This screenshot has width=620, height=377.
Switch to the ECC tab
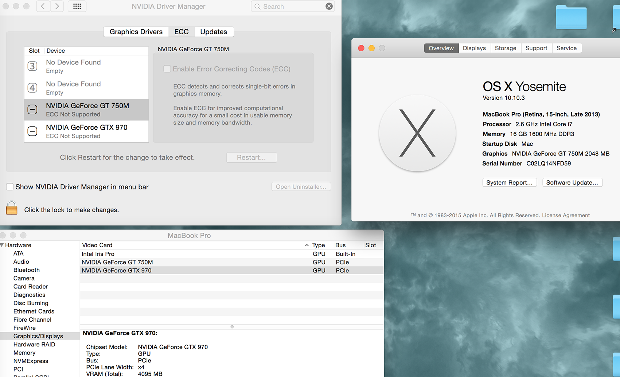click(181, 32)
